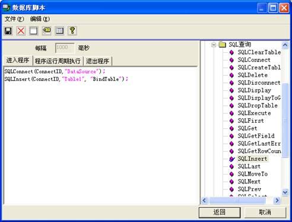Click the purple icon beside SQLDisplay
This screenshot has height=222, width=292.
(231, 90)
